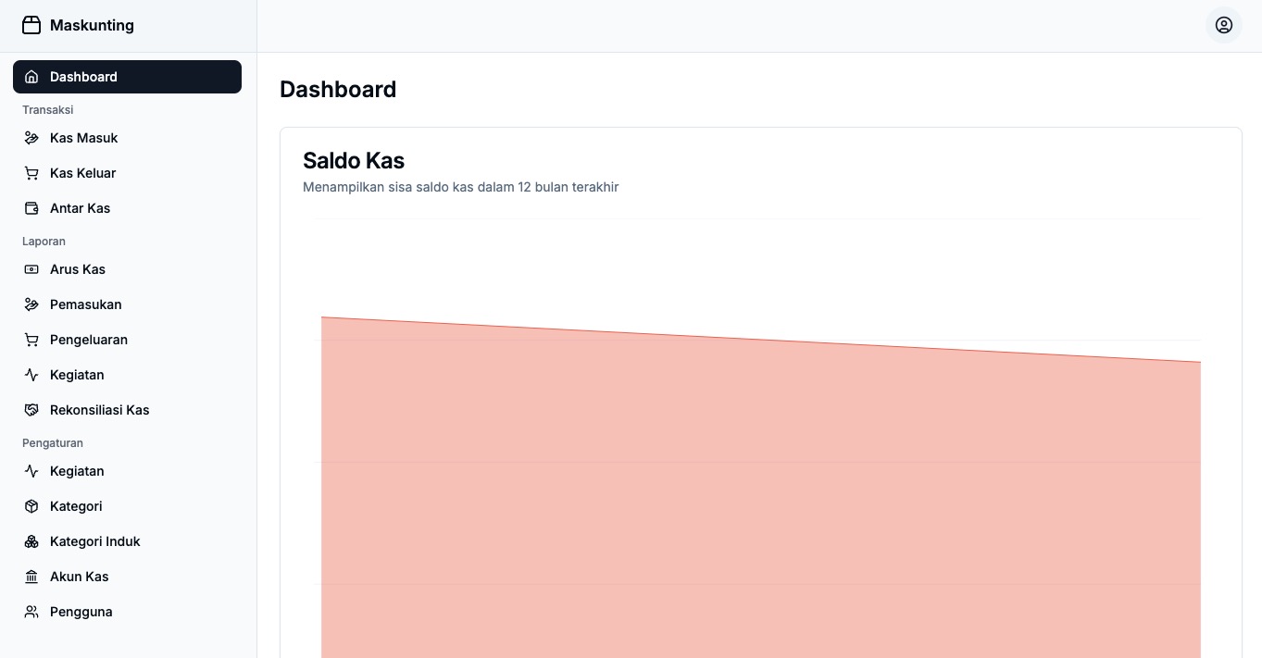Select the Dashboard home icon

pos(31,77)
